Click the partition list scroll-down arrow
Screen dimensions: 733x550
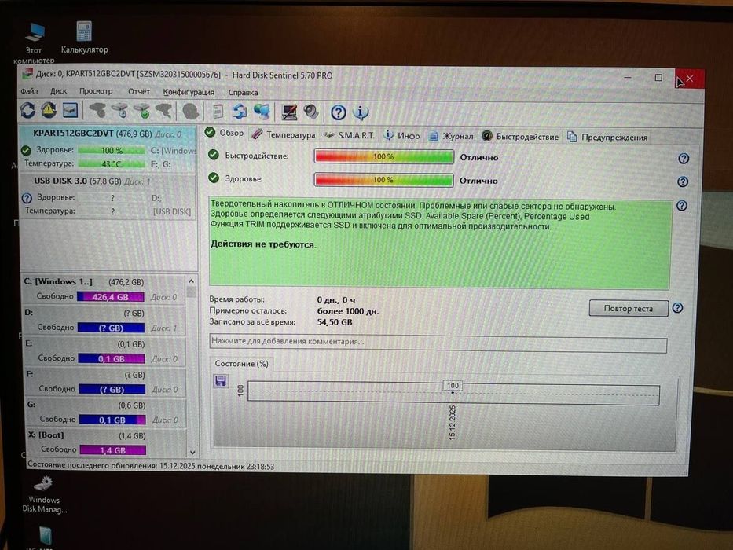click(x=192, y=453)
